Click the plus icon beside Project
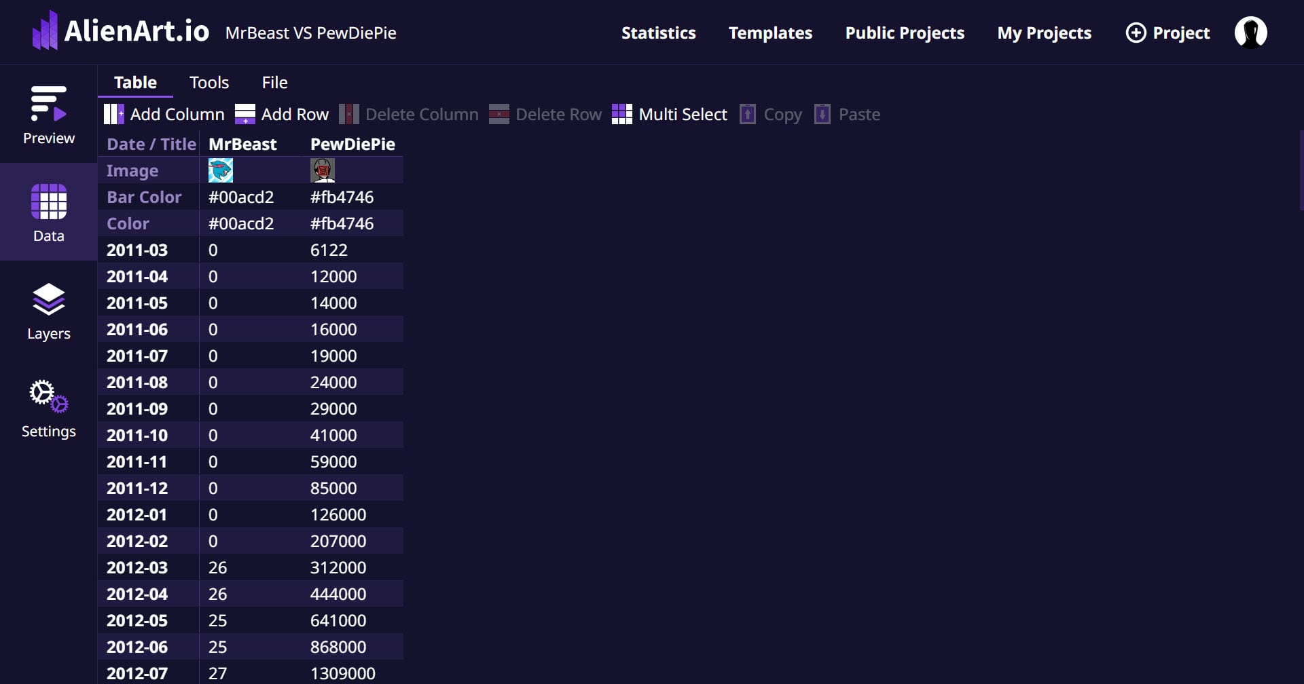This screenshot has height=684, width=1304. click(x=1136, y=33)
